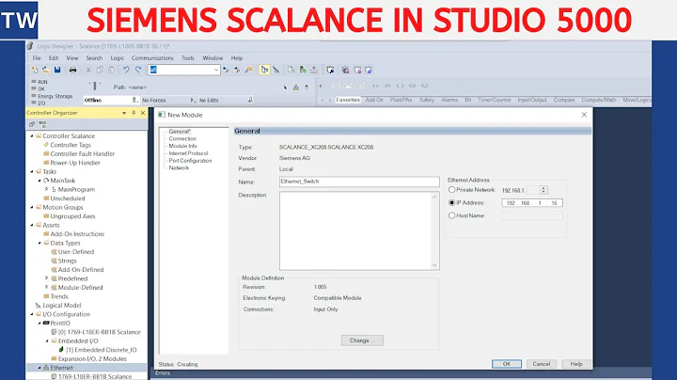The height and width of the screenshot is (380, 677).
Task: Collapse the I/O Configuration tree node
Action: point(32,314)
